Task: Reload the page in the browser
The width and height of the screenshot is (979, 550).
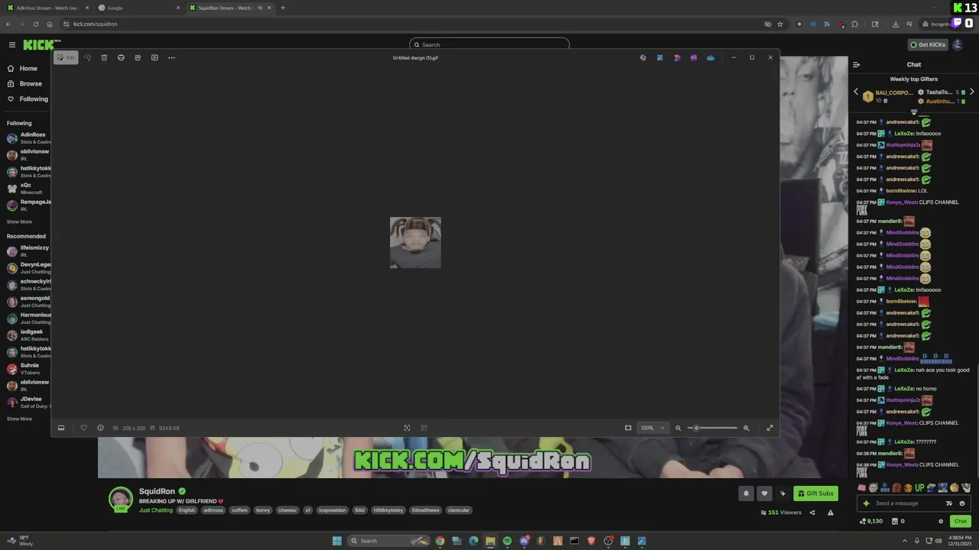Action: (35, 24)
